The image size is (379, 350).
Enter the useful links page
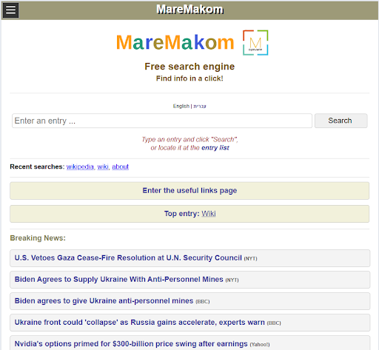point(189,191)
